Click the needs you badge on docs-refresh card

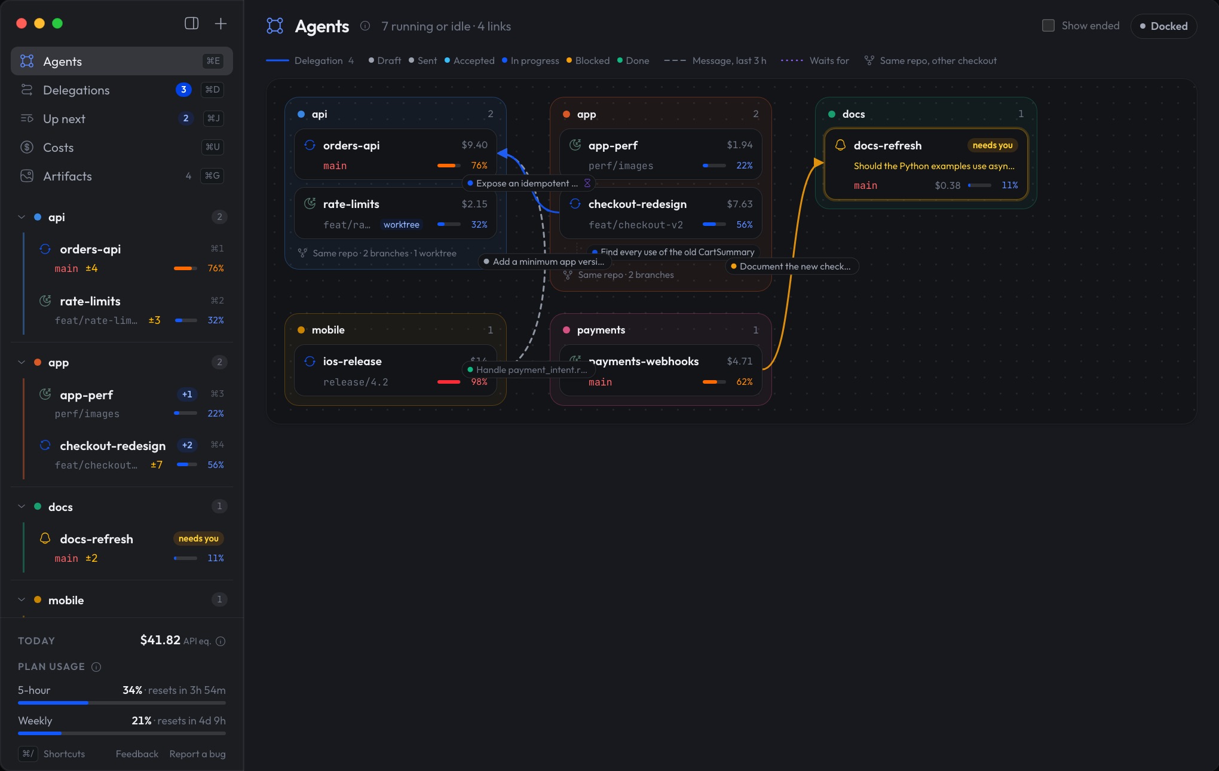click(x=992, y=145)
